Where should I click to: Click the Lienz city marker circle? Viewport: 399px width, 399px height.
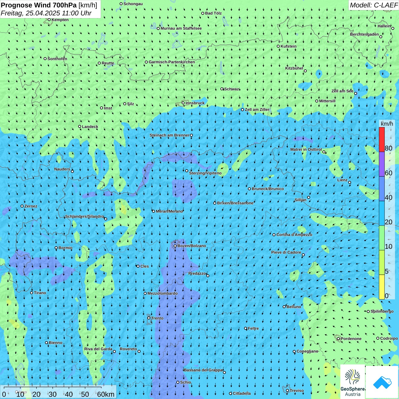[x=350, y=182]
